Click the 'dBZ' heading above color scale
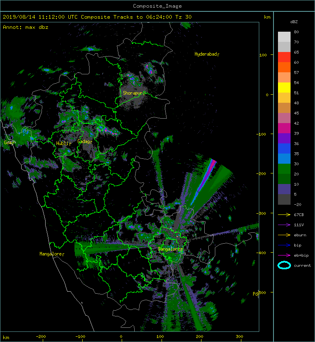 pos(294,22)
